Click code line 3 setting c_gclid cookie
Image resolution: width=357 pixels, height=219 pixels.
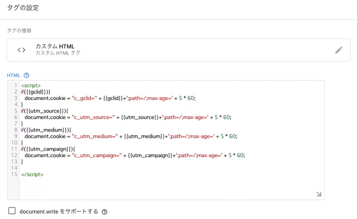click(110, 98)
